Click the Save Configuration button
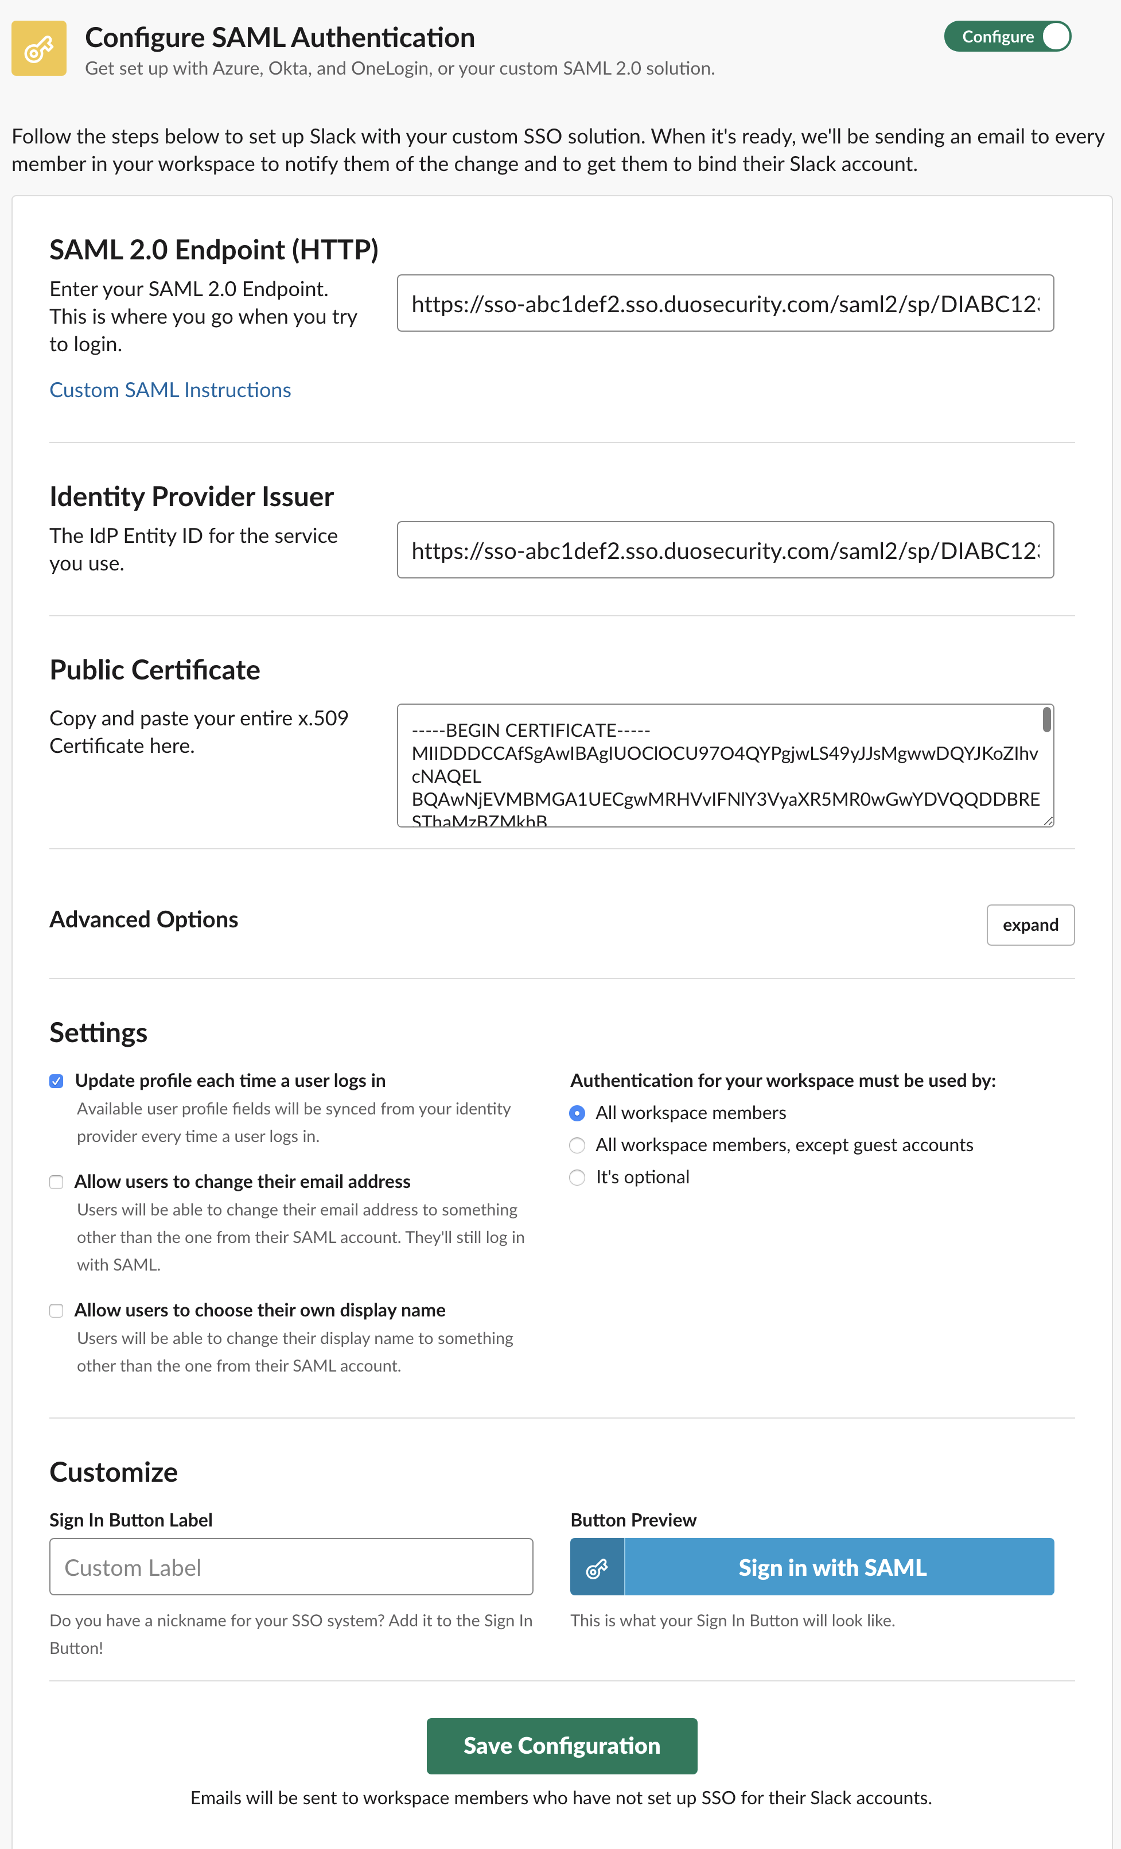The width and height of the screenshot is (1121, 1849). (x=561, y=1746)
